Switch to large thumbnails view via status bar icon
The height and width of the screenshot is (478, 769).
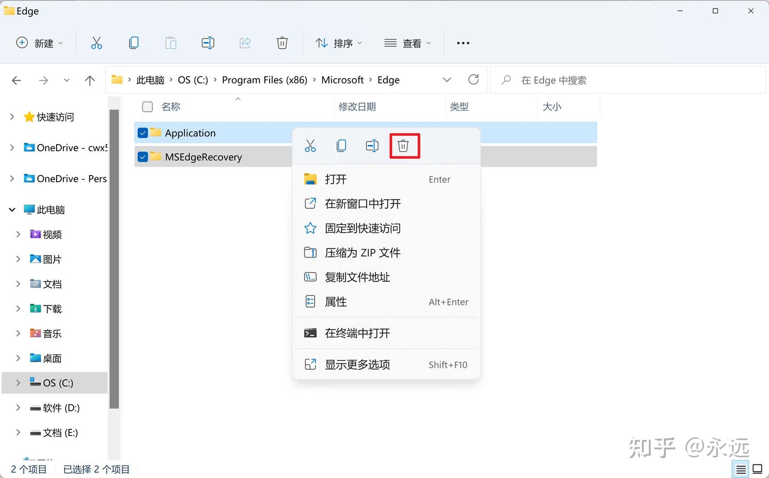click(758, 469)
